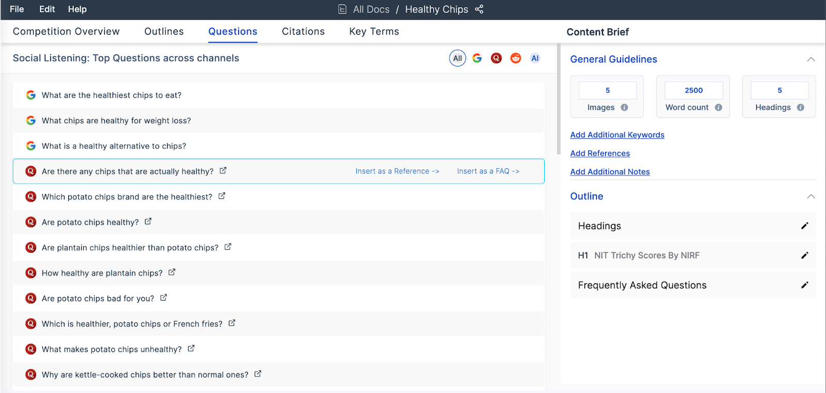Switch to the Key Terms tab
The width and height of the screenshot is (826, 393).
click(374, 31)
